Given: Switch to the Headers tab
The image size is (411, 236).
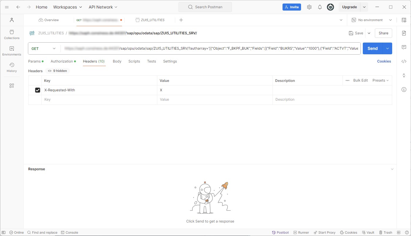Looking at the screenshot, I should coord(94,61).
